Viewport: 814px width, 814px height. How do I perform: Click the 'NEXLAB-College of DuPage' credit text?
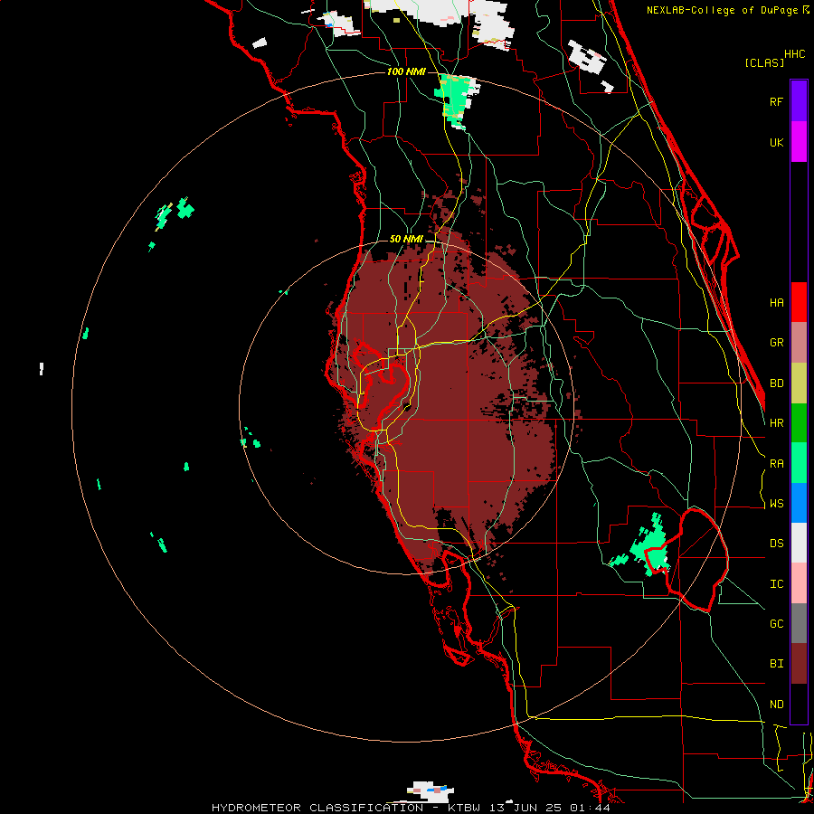[722, 10]
